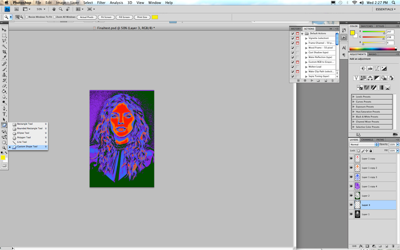Select the Eyedropper tool
Screen dimensions: 400x250
4,58
